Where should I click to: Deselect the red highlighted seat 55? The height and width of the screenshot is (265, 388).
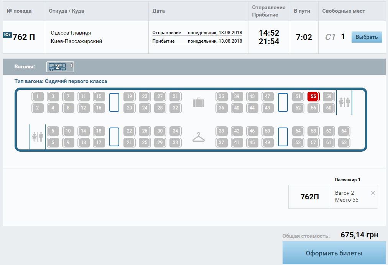(313, 96)
